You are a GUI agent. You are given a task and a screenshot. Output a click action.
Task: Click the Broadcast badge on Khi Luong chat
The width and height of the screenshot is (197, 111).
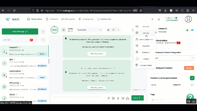pyautogui.click(x=42, y=89)
